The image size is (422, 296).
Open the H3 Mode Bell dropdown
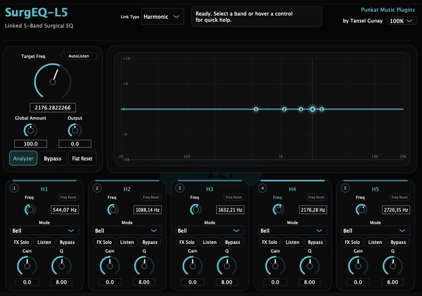click(210, 231)
